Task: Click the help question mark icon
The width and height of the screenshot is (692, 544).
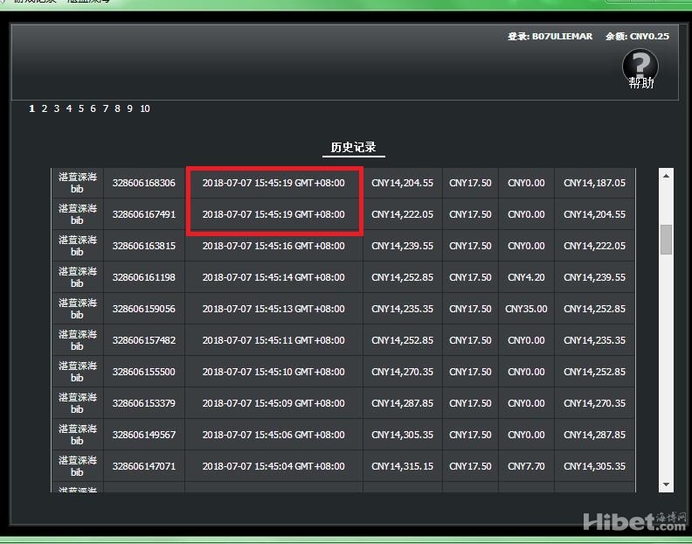Action: (640, 65)
